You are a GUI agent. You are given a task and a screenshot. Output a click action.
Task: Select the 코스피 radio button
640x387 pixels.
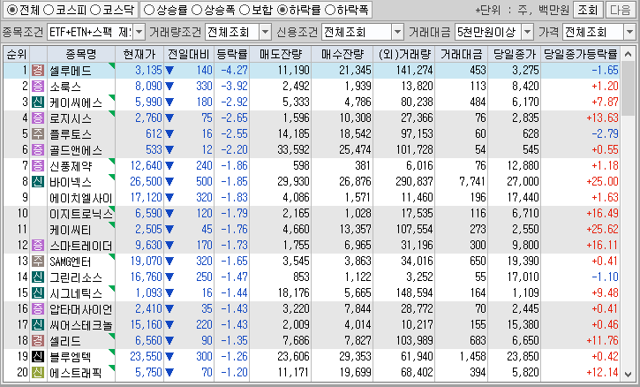49,10
